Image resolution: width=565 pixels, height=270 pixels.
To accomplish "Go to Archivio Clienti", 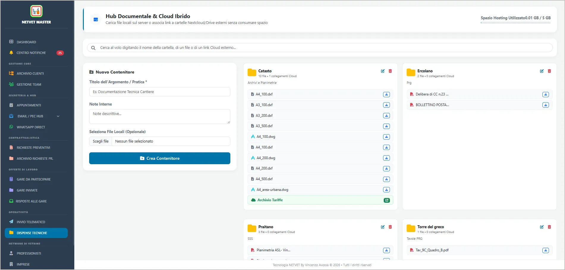I will point(36,74).
